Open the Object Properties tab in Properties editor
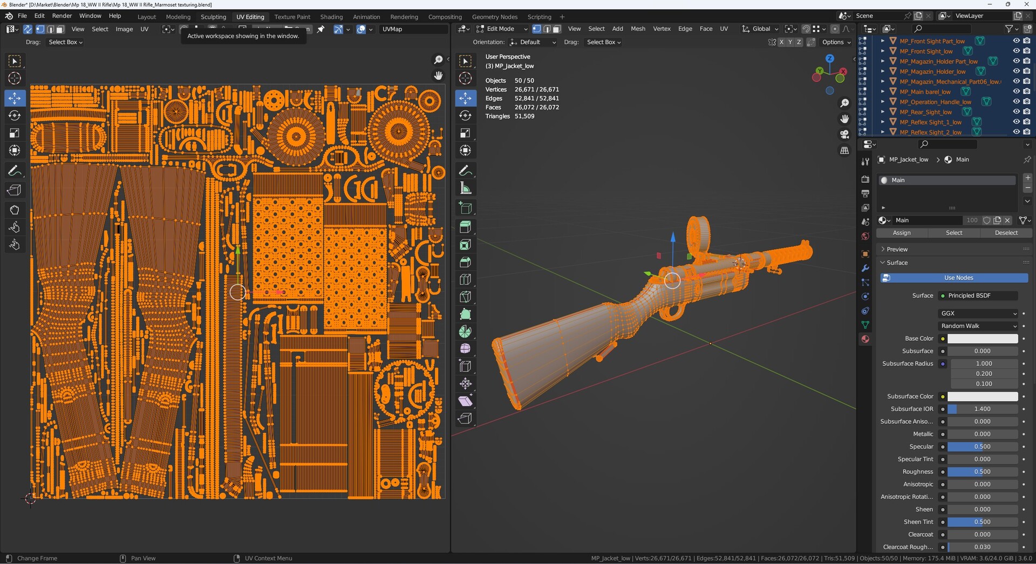1036x564 pixels. click(x=865, y=253)
